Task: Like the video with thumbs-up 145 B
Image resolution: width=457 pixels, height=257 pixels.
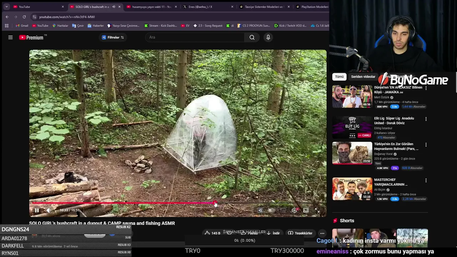Action: pyautogui.click(x=213, y=233)
